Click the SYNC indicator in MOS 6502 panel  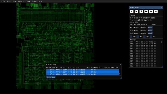click(x=154, y=24)
